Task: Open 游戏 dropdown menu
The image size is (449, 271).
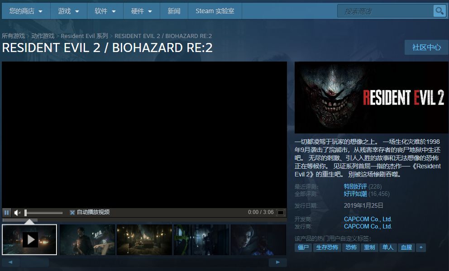Action: 69,11
